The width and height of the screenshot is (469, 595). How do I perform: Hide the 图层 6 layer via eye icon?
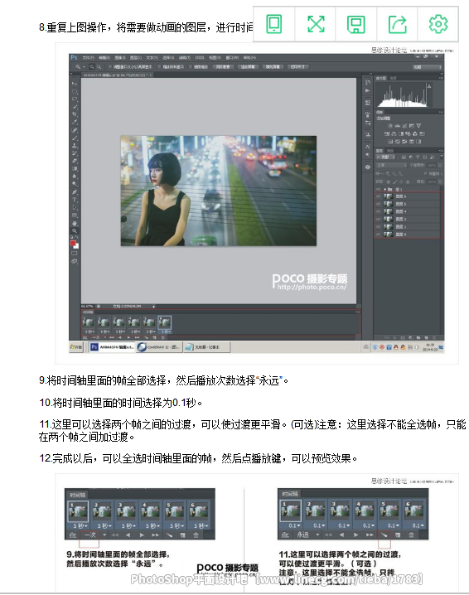(378, 196)
